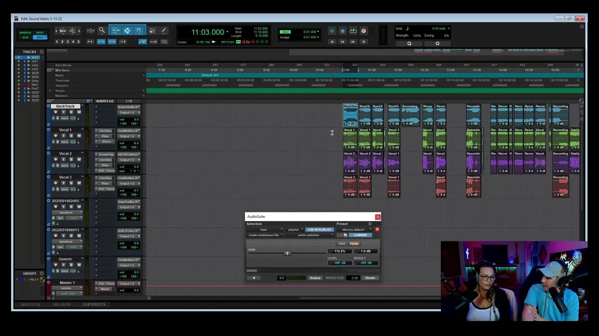Viewport: 599px width, 336px height.
Task: Open AudioSuite preset settings circle icon
Action: 370,224
